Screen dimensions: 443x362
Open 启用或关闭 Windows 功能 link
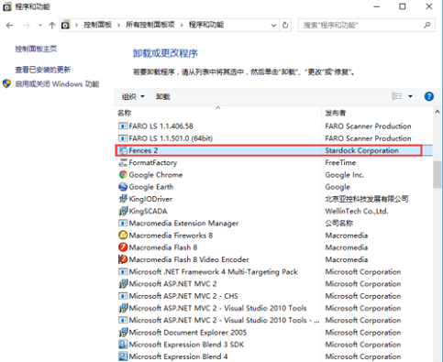click(x=57, y=84)
